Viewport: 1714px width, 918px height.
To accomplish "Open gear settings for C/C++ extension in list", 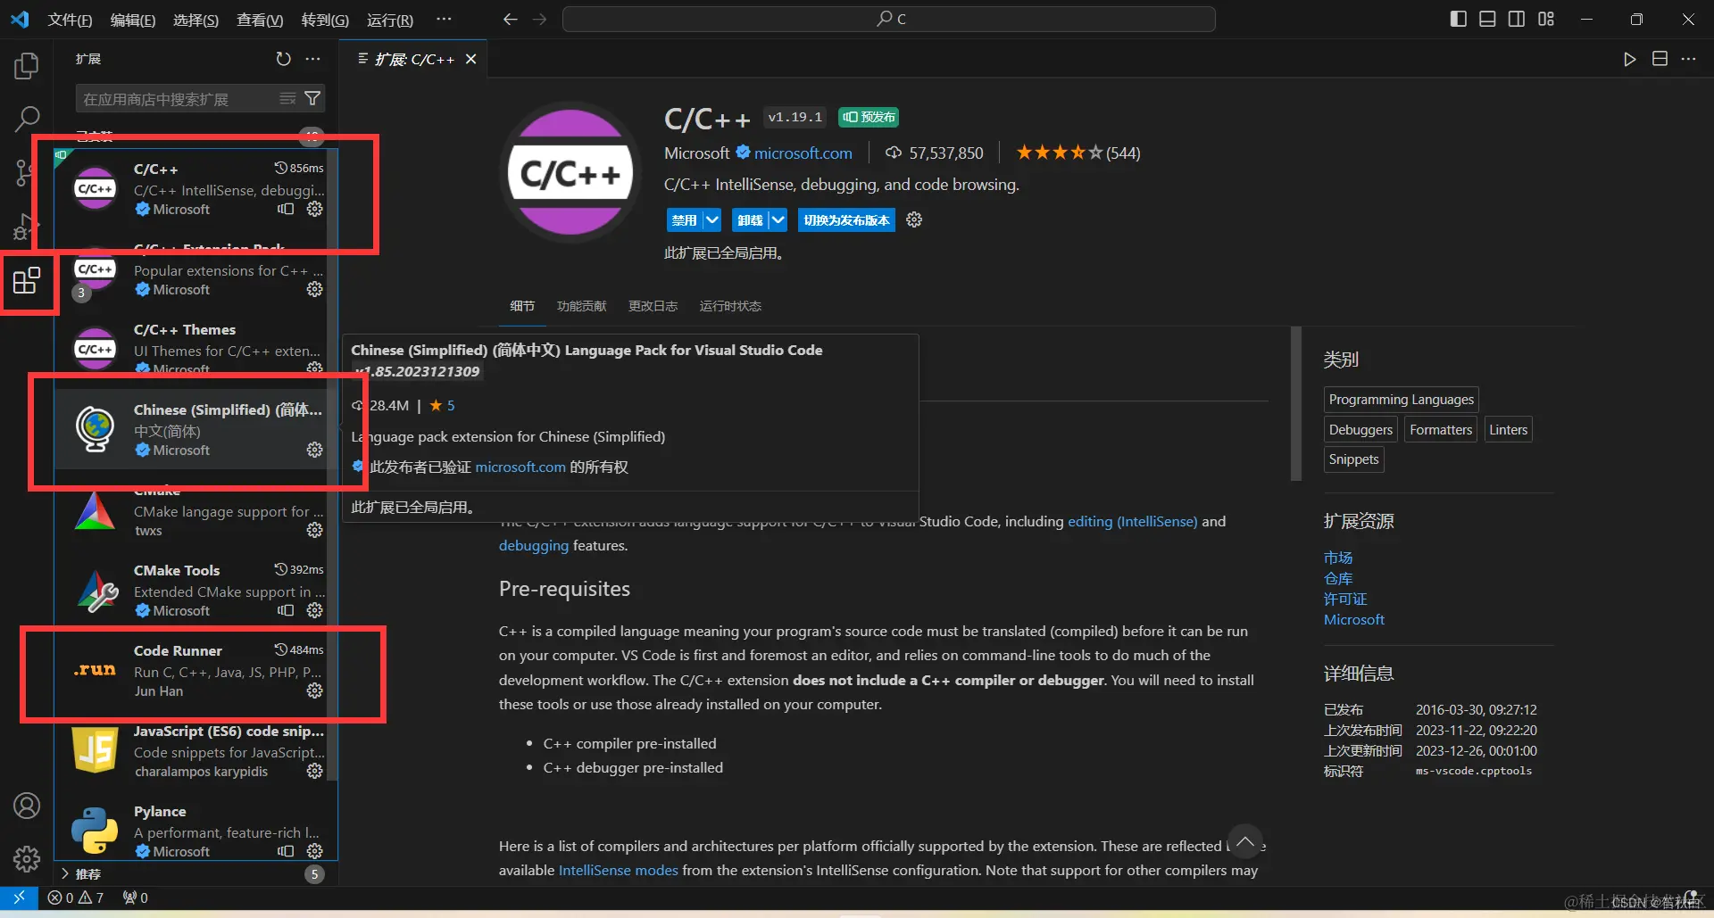I will pos(314,209).
